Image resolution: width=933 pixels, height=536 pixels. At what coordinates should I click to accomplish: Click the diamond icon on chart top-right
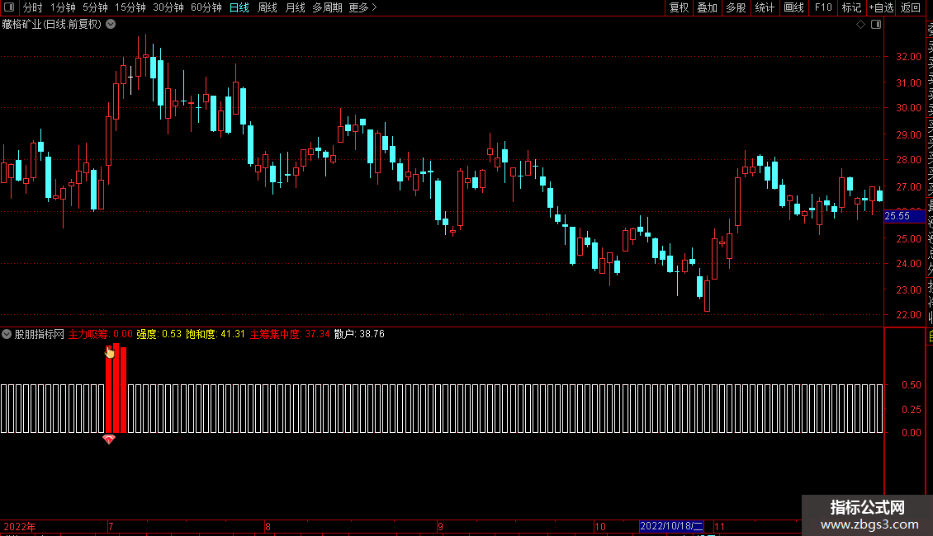click(860, 25)
